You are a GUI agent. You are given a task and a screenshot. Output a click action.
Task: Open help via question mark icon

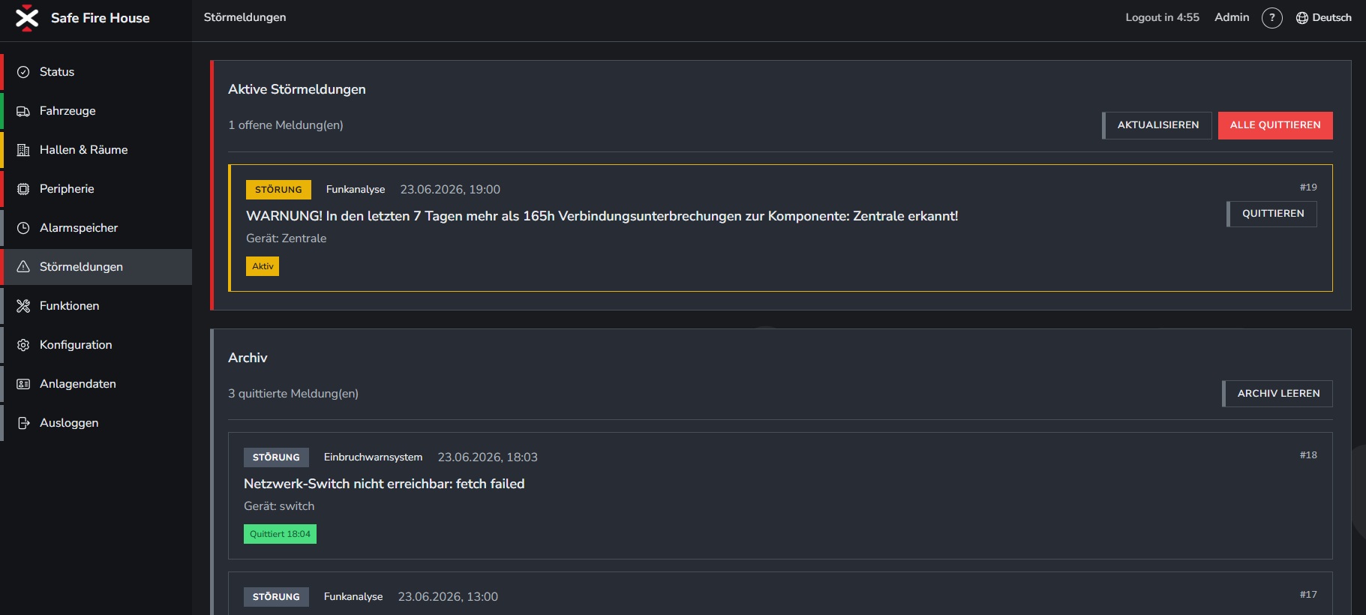pyautogui.click(x=1271, y=18)
